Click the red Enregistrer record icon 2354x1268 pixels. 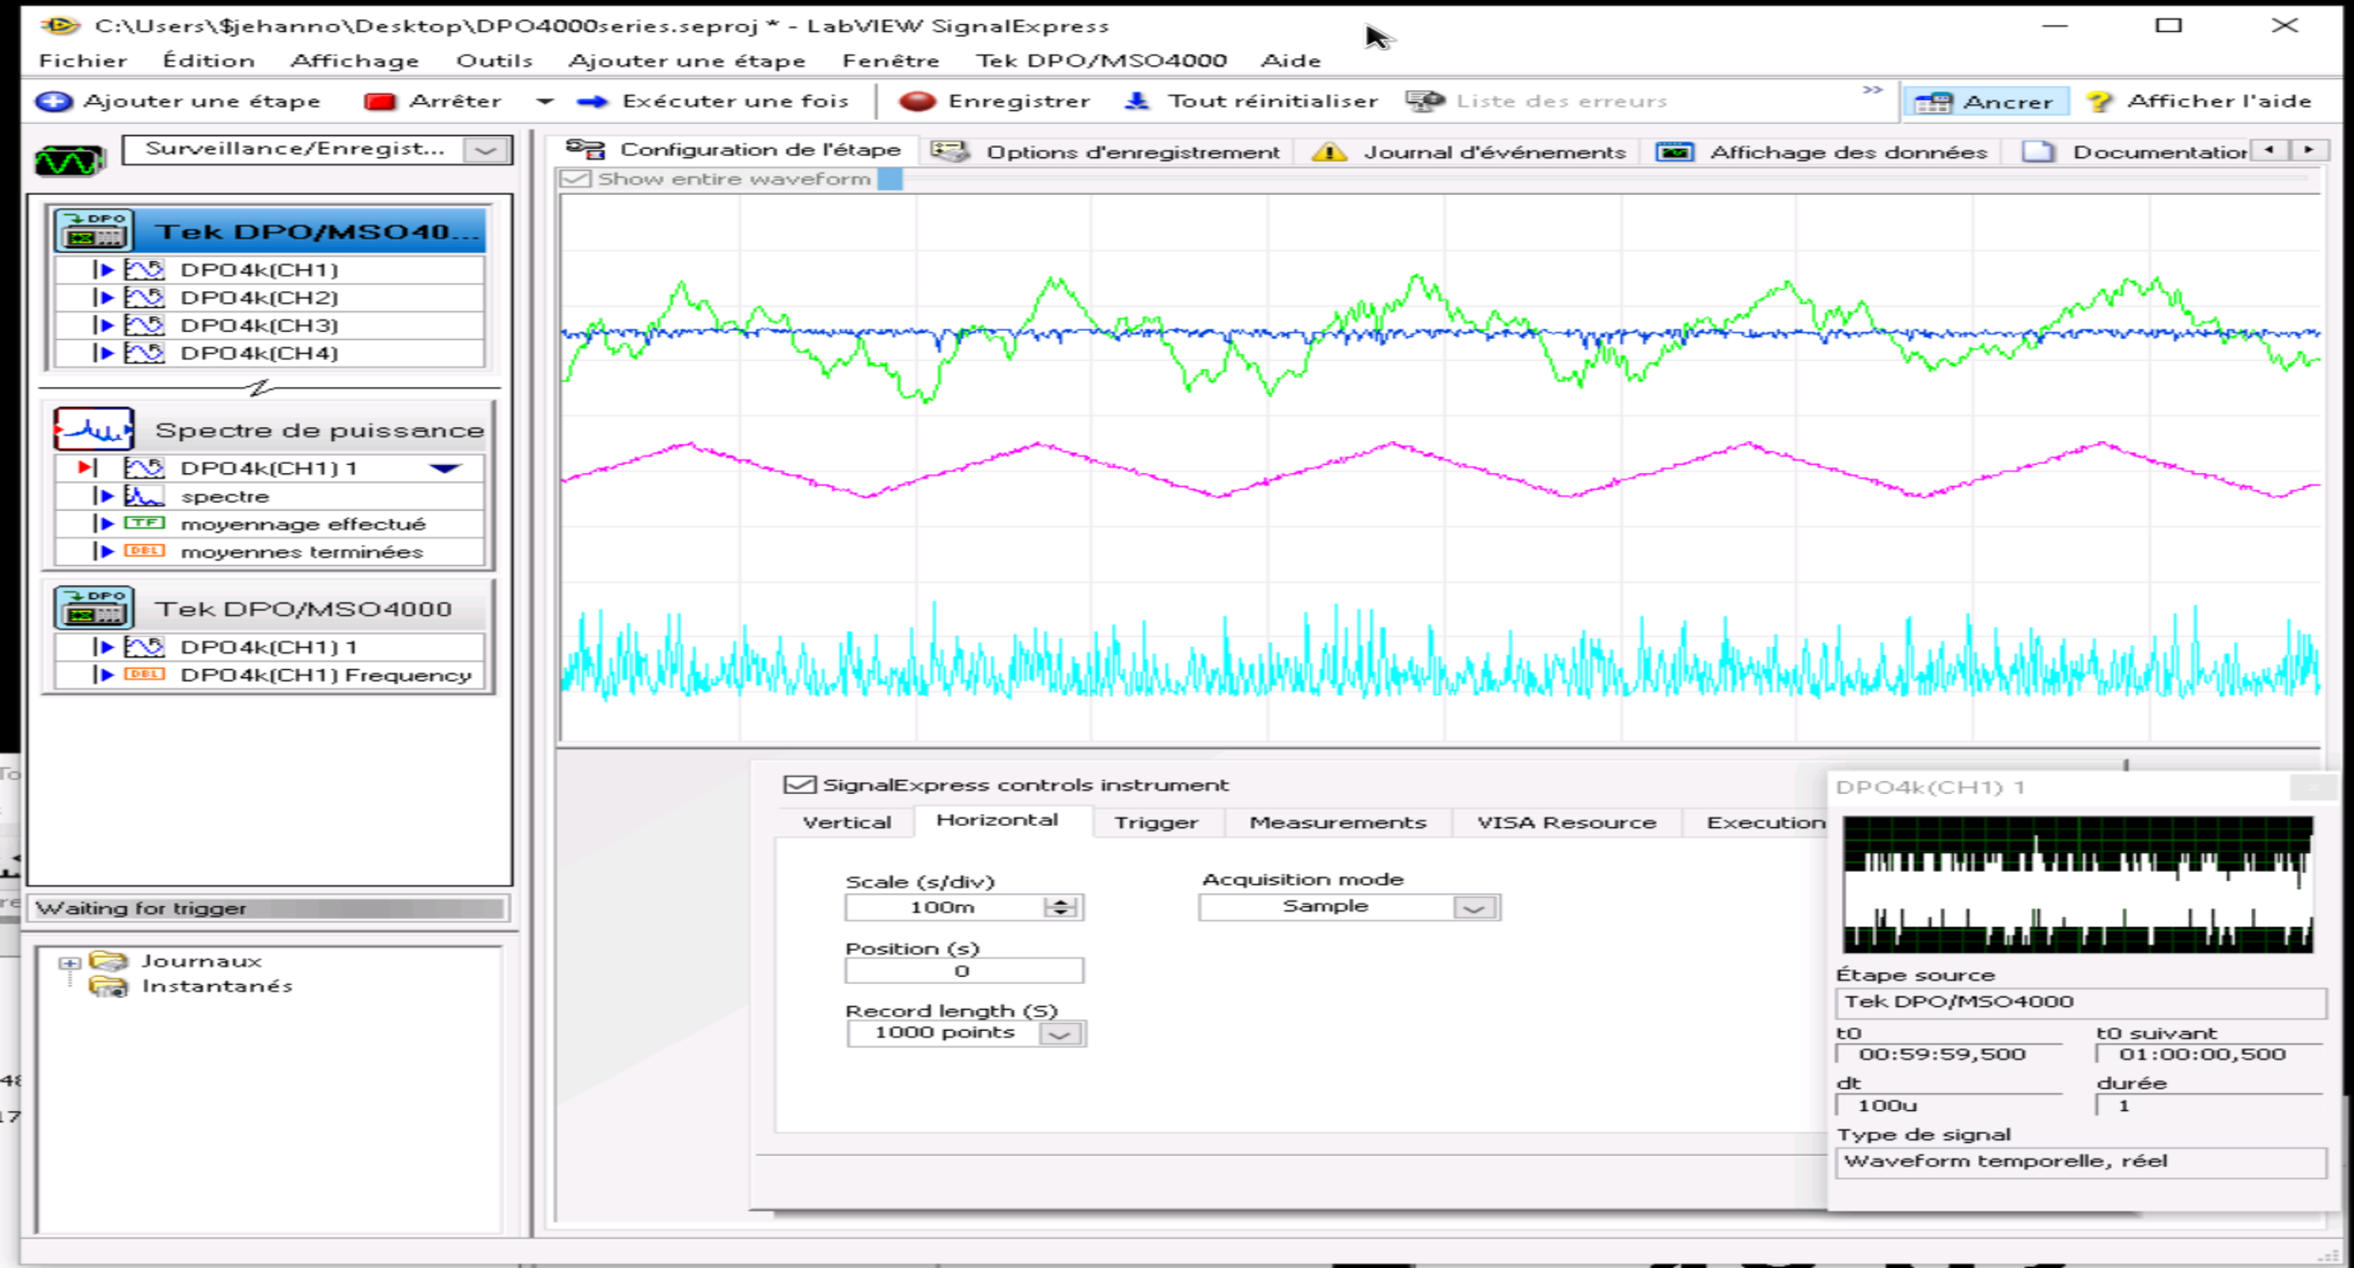(x=917, y=101)
